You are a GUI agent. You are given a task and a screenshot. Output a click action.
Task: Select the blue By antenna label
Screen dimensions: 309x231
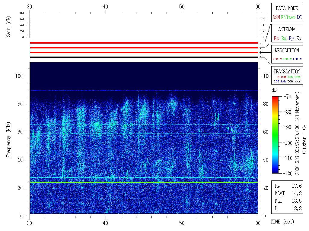click(x=291, y=38)
